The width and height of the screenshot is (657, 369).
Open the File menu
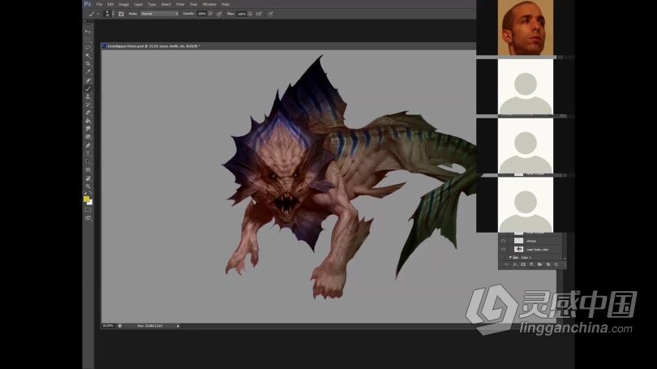99,4
